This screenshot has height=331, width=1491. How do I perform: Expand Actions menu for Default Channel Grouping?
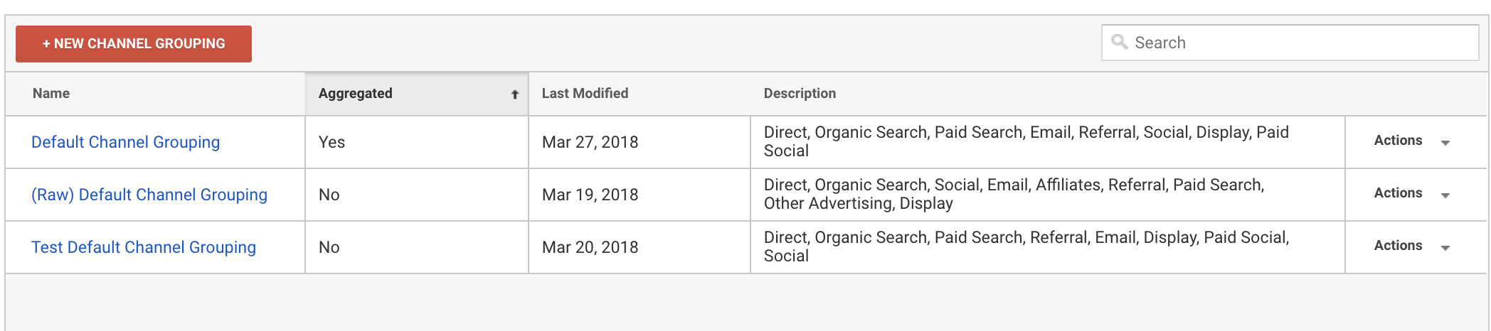(1411, 141)
